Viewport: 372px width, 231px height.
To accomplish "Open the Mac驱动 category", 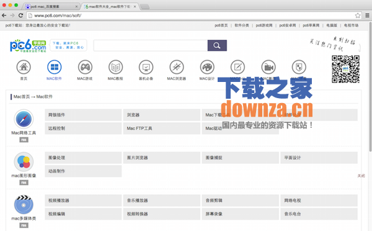I will pyautogui.click(x=241, y=129).
